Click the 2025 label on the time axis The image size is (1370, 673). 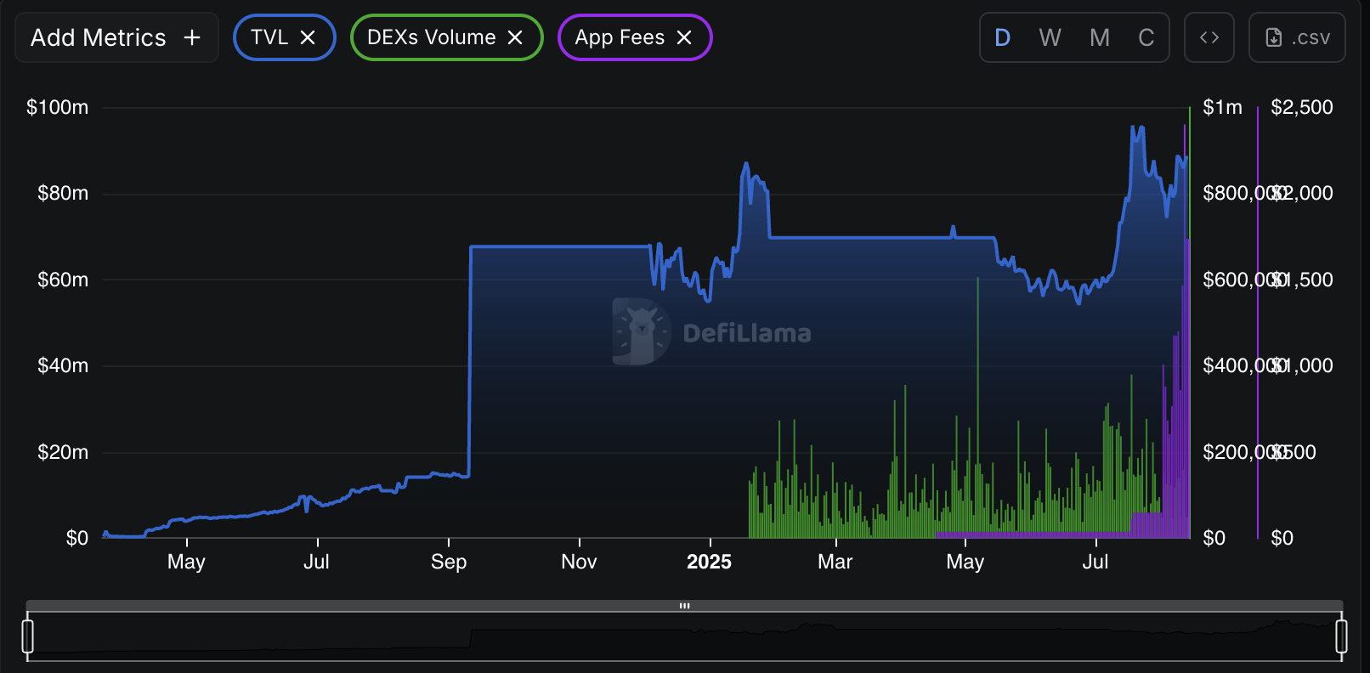click(x=709, y=562)
